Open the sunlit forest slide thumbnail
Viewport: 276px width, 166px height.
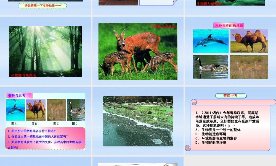tap(46, 51)
